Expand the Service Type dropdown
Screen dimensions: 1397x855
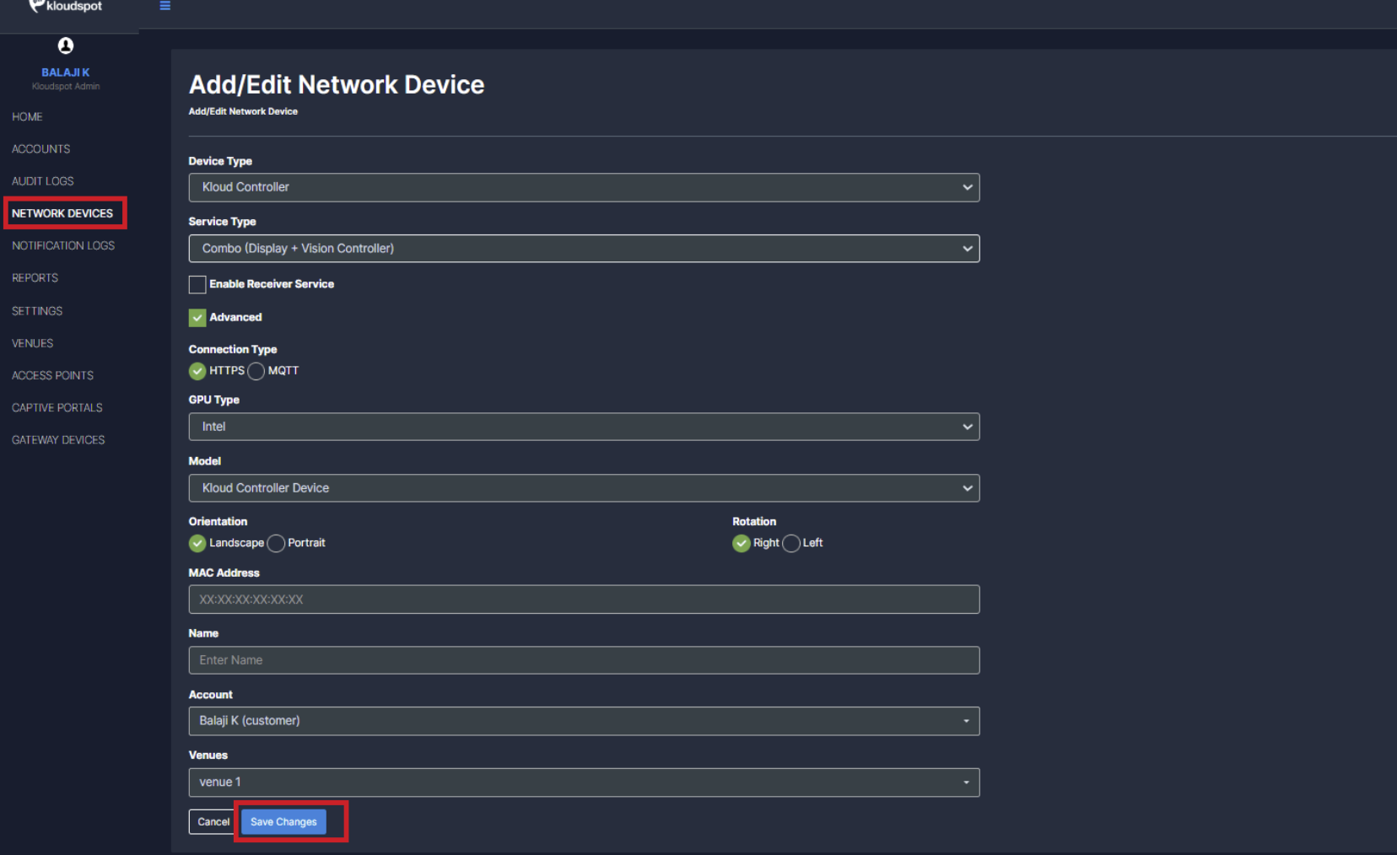[584, 249]
